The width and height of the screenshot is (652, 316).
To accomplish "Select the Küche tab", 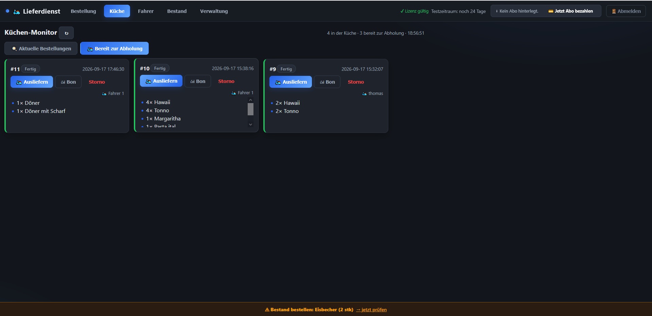I will [117, 11].
